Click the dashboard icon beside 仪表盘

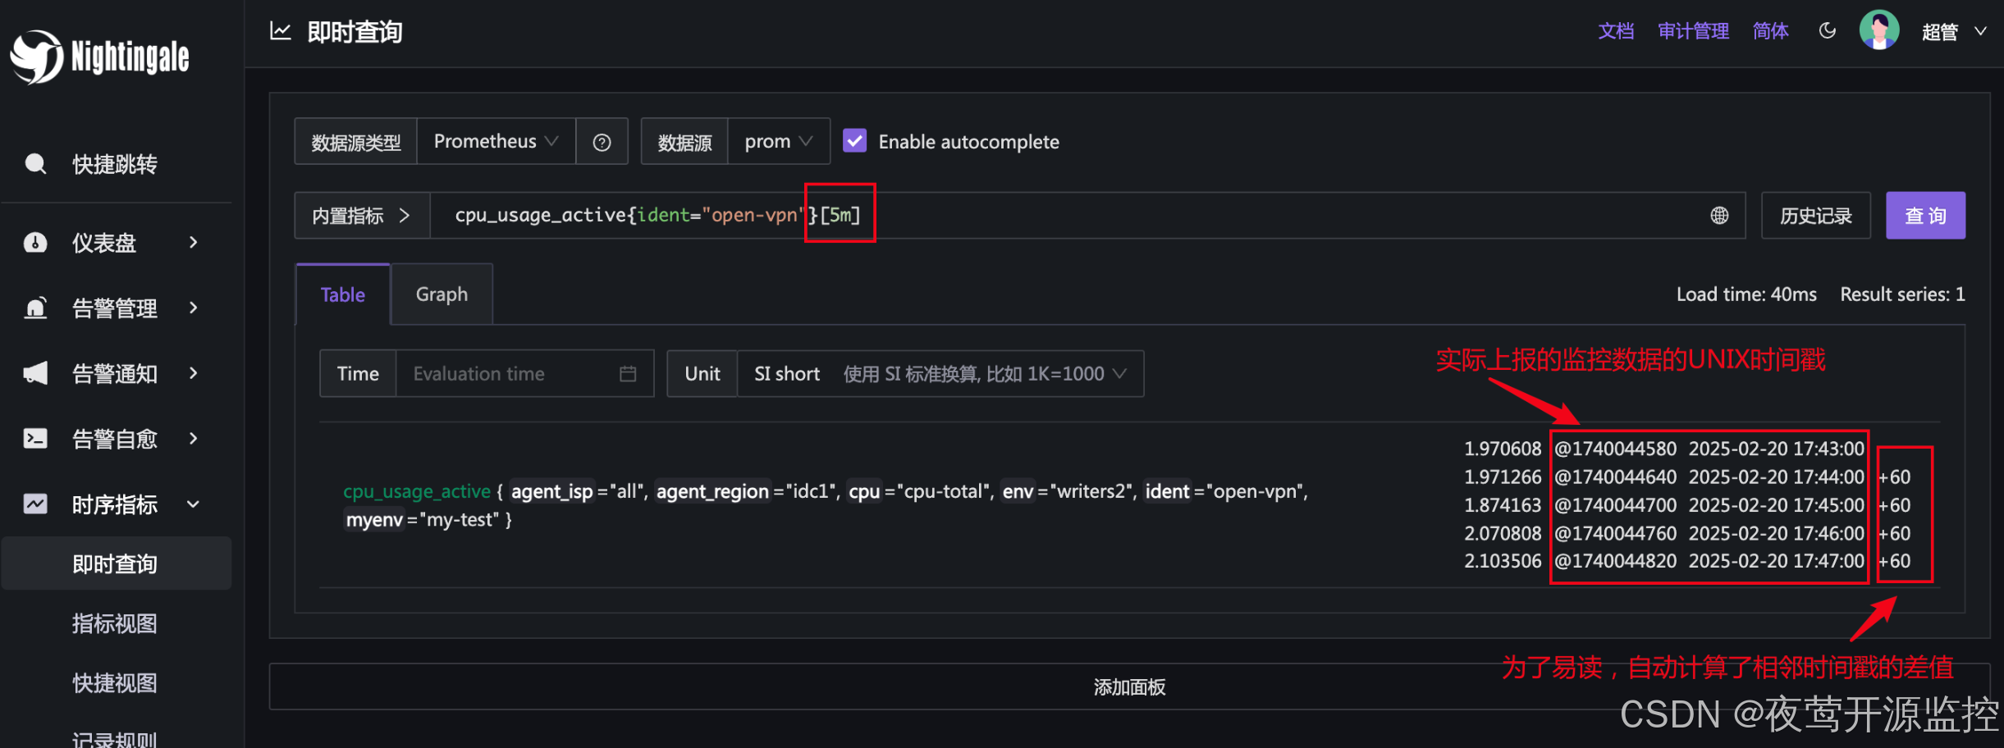pyautogui.click(x=35, y=243)
